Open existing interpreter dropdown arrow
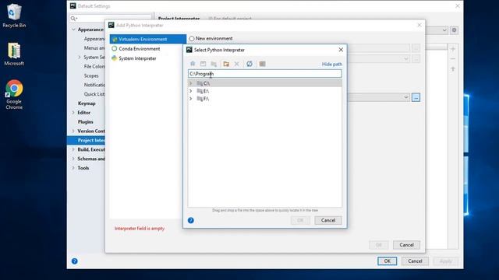The image size is (499, 280). click(406, 97)
